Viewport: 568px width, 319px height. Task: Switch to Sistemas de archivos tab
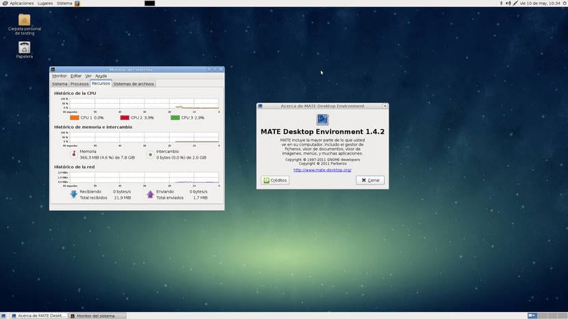pos(133,84)
